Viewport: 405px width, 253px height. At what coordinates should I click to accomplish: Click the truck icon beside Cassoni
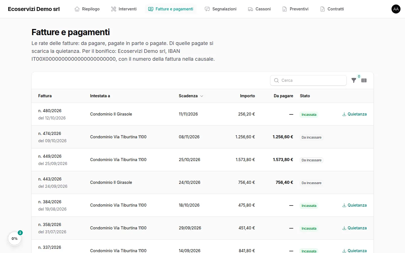(x=251, y=9)
